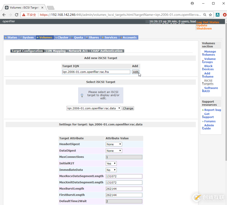The image size is (227, 205).
Task: Bookmark this page with star icon
Action: click(210, 15)
